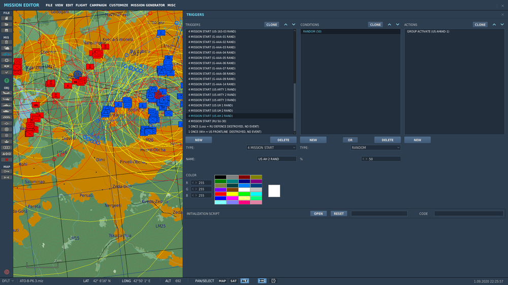This screenshot has width=508, height=285.
Task: Move selected trigger up with arrow
Action: 285,24
